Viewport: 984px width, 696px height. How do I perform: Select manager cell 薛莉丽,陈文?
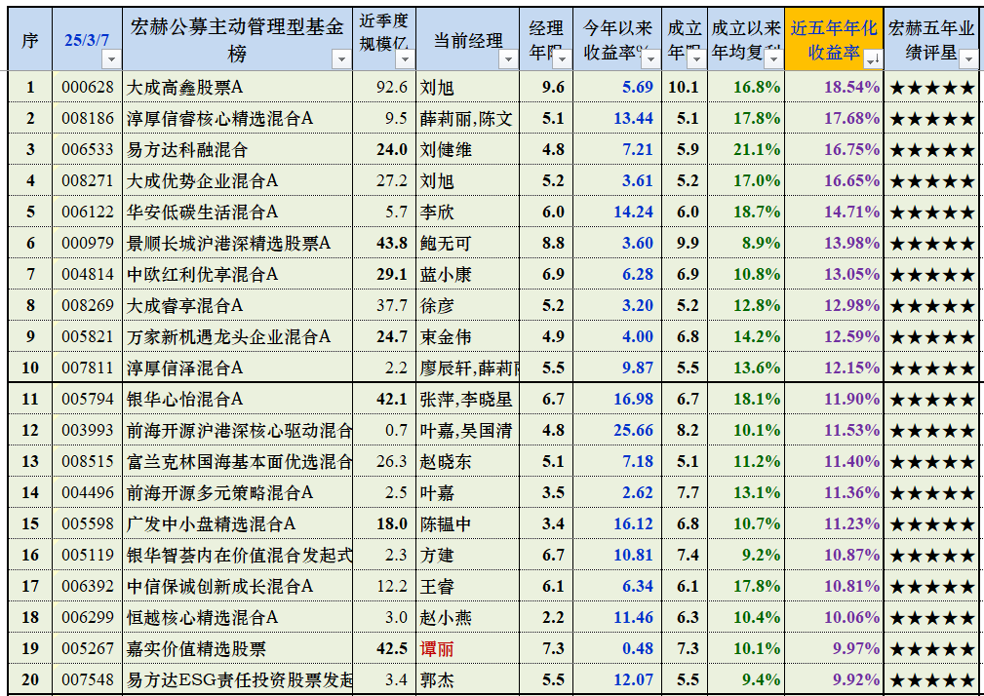[466, 119]
